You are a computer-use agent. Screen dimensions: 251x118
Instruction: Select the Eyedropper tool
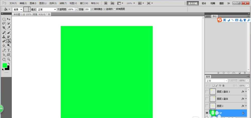9,28
